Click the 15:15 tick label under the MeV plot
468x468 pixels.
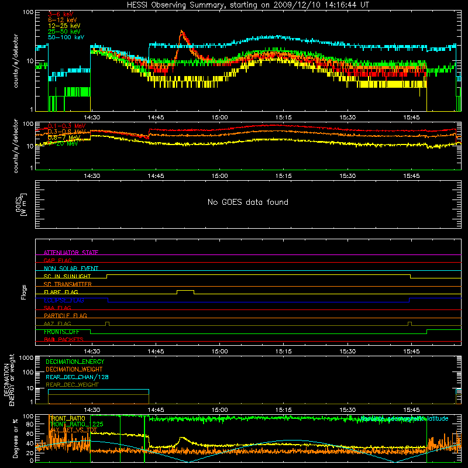pyautogui.click(x=284, y=176)
